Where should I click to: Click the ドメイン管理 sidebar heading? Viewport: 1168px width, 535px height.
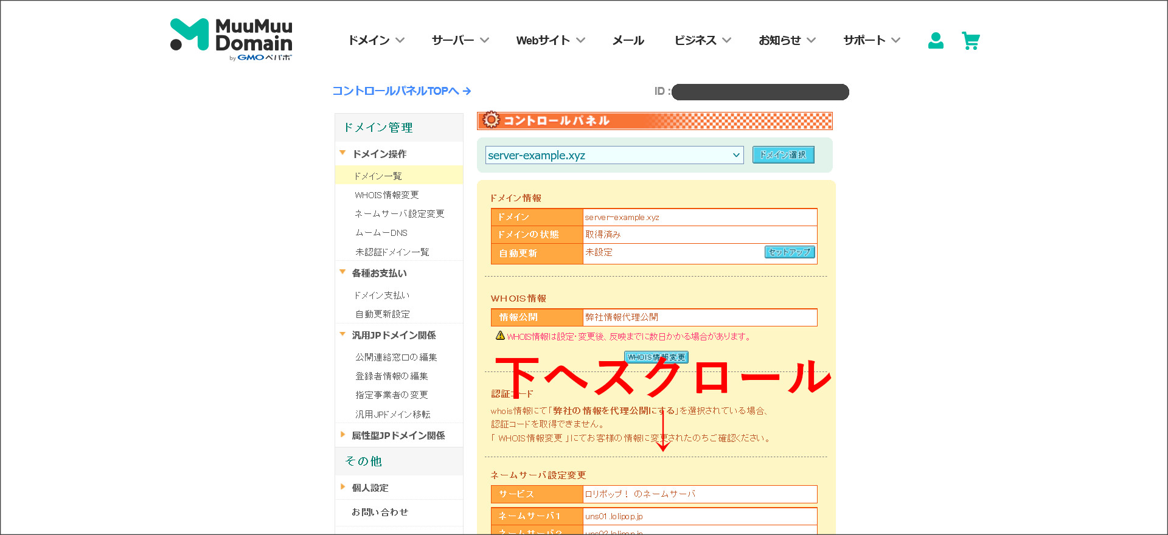coord(378,127)
